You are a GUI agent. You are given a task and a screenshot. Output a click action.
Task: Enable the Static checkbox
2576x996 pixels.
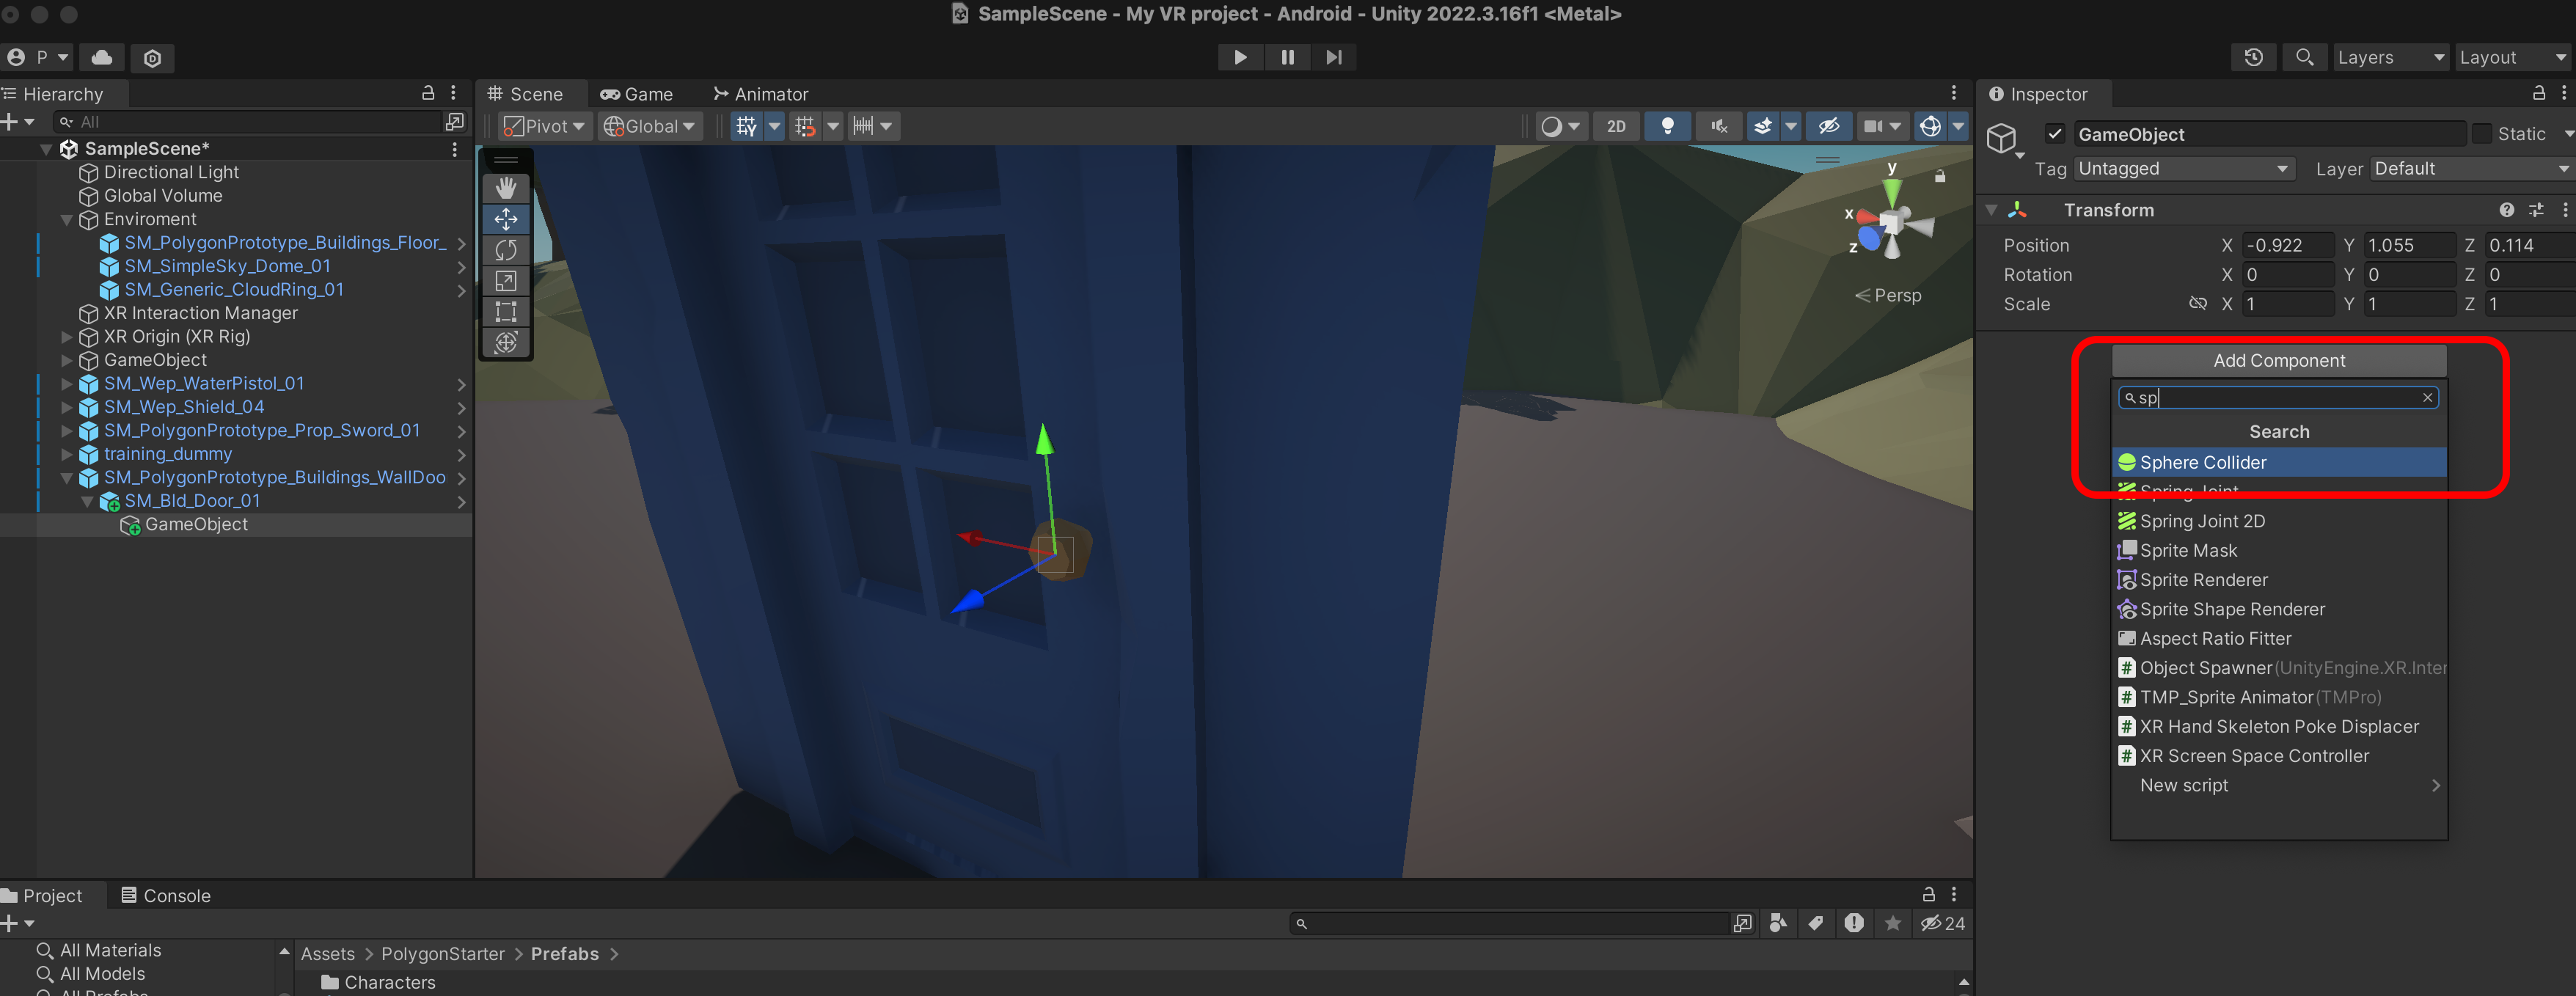tap(2482, 134)
